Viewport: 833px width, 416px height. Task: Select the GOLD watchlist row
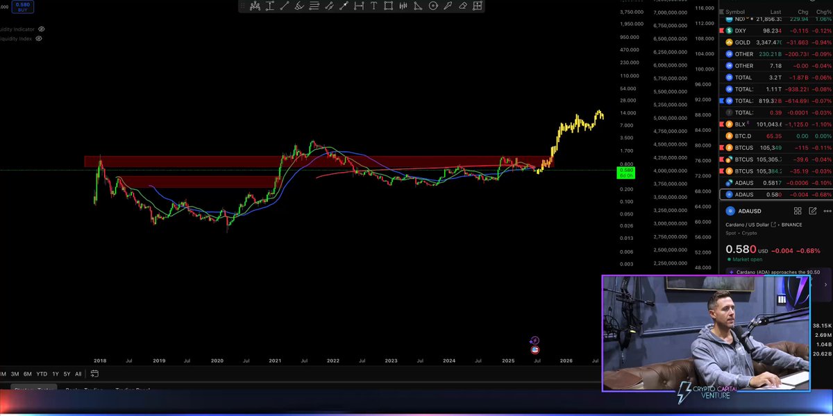(776, 42)
